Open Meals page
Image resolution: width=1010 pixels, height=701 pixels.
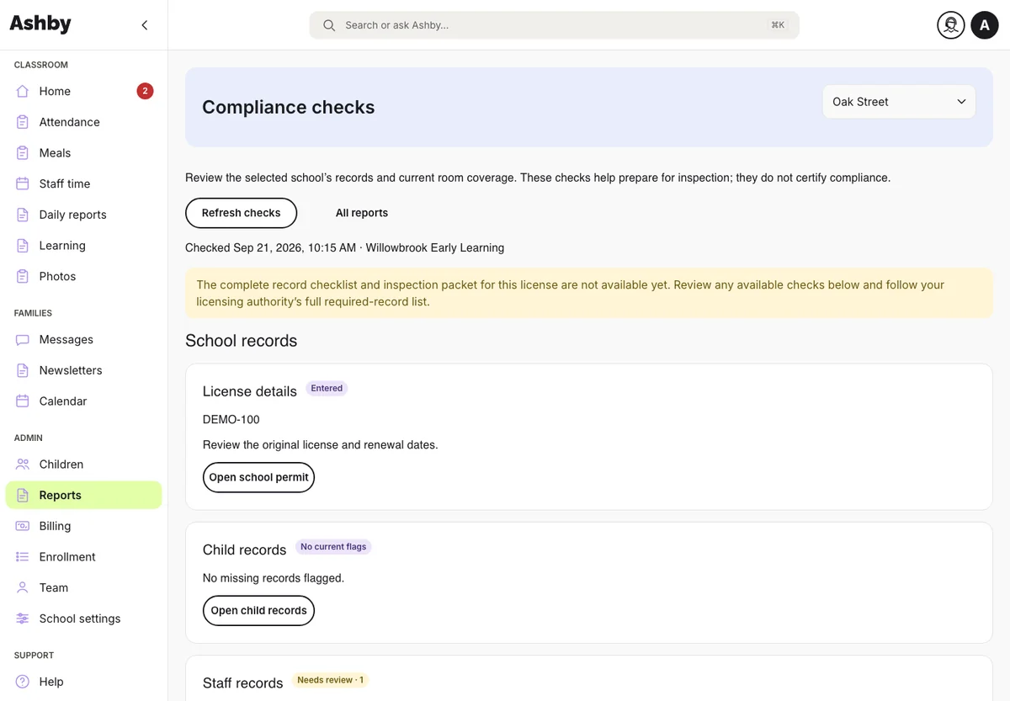[x=84, y=153]
